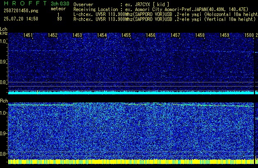Click the yellow Rch signal level bar
Viewport: 258px width, 168px height.
coord(131,161)
